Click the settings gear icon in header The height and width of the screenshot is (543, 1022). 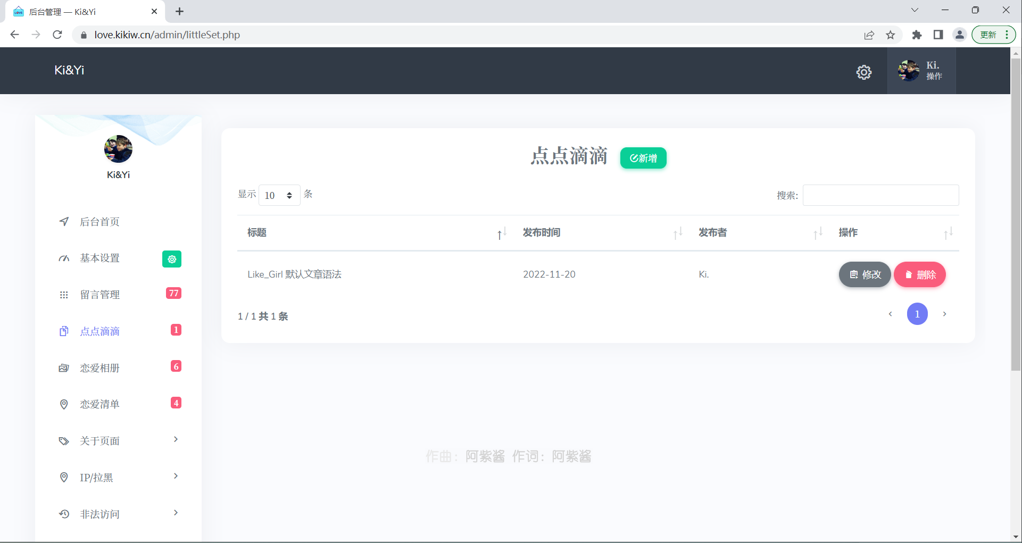point(863,72)
